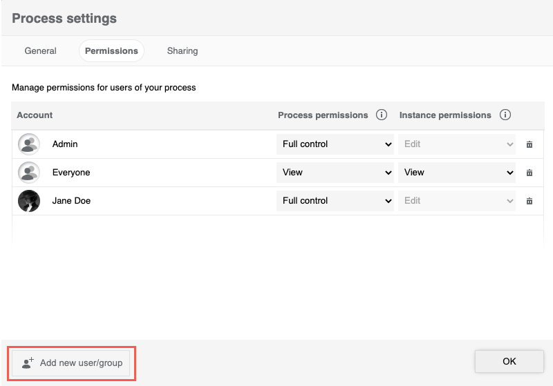Switch to the General tab
The width and height of the screenshot is (553, 386).
(x=41, y=51)
